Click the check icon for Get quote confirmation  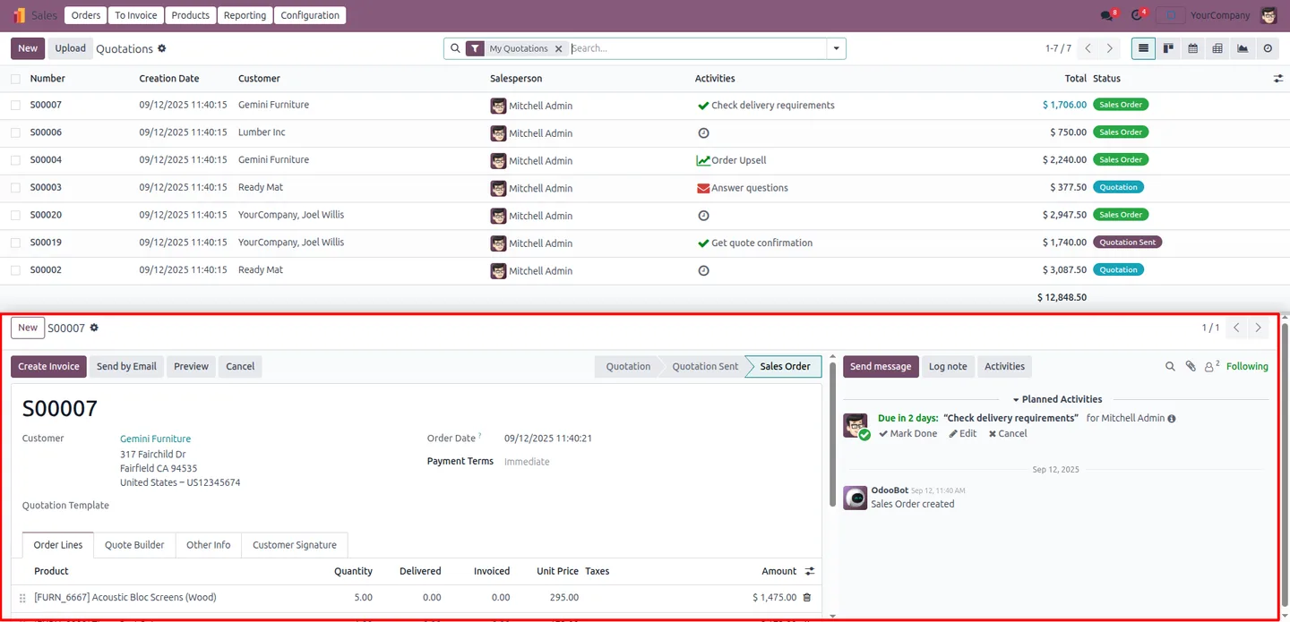pyautogui.click(x=703, y=243)
